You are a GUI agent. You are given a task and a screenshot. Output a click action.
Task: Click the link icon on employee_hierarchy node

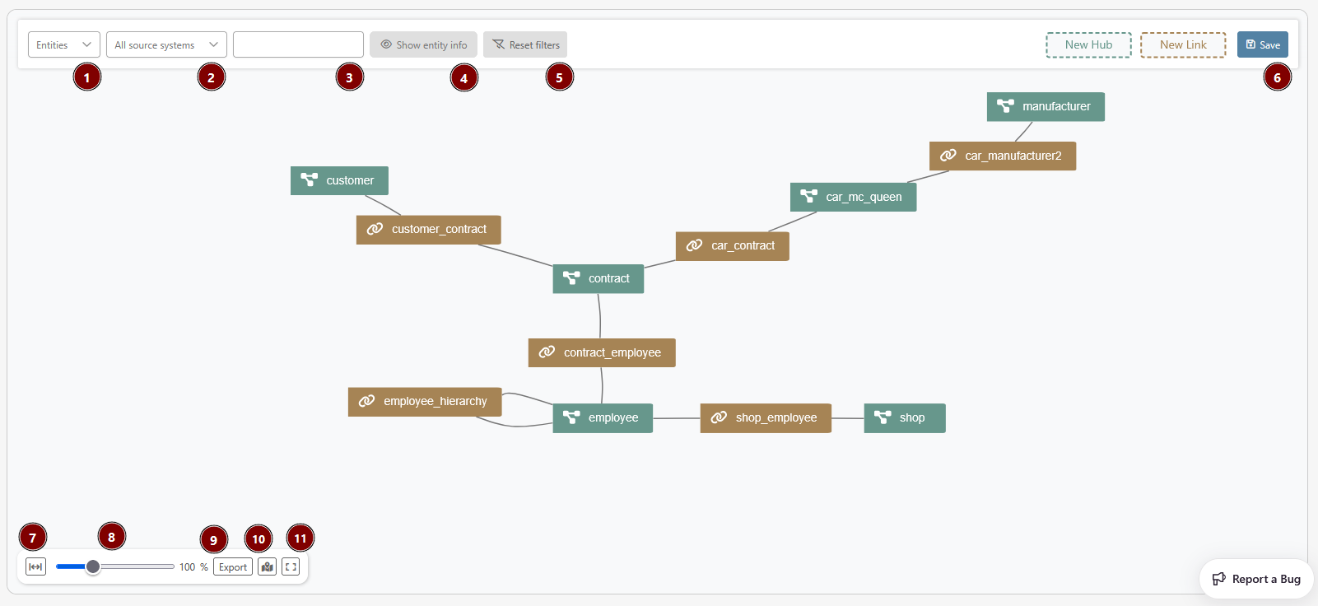click(367, 401)
